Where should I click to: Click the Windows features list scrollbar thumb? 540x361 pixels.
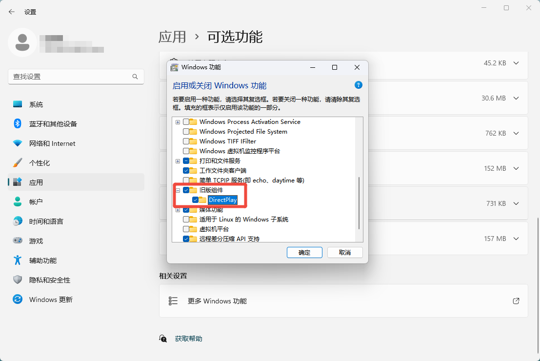coord(359,203)
